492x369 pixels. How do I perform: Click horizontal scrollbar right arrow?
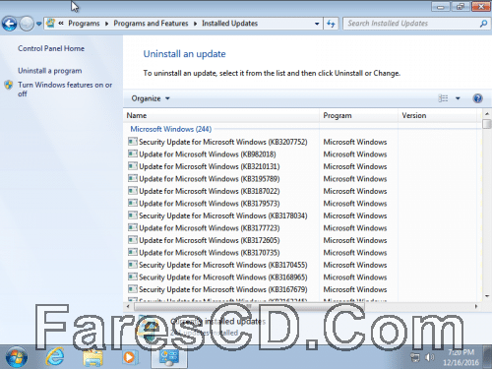pos(476,306)
